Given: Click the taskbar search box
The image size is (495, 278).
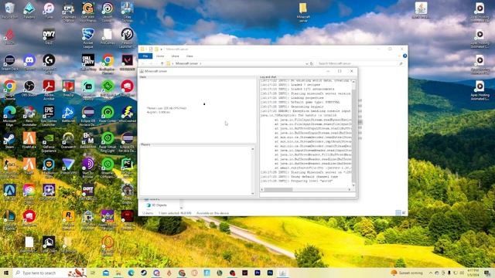Looking at the screenshot, I should pyautogui.click(x=49, y=273).
